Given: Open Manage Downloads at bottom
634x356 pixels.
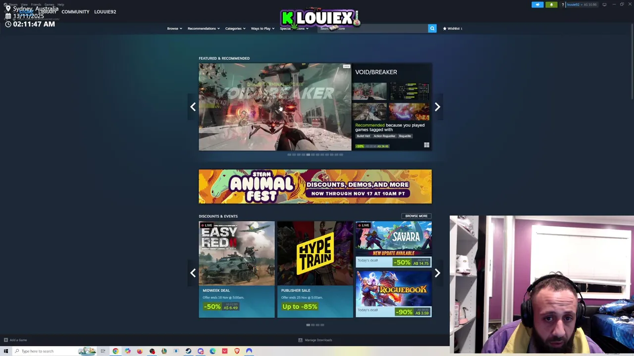Looking at the screenshot, I should point(315,340).
